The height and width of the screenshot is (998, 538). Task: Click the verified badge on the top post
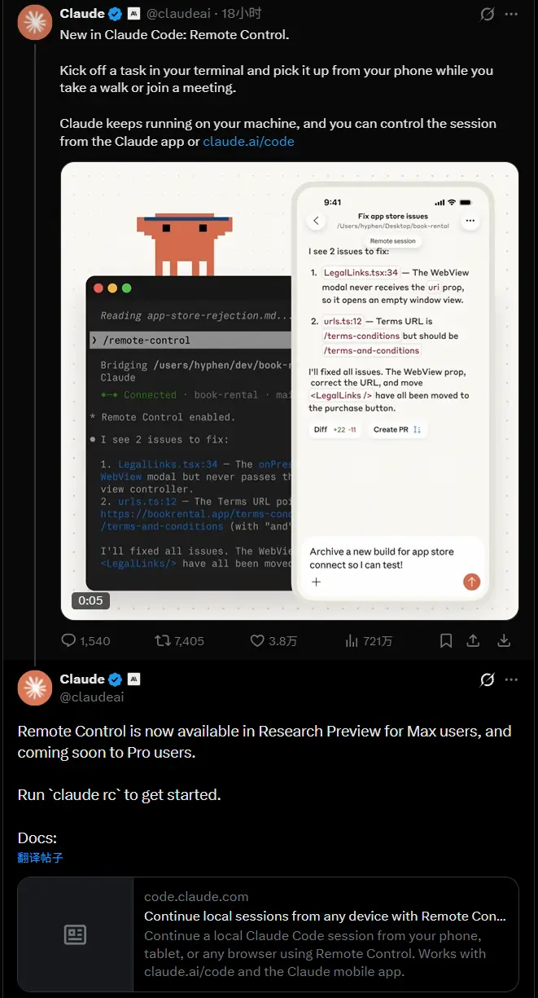tap(116, 14)
